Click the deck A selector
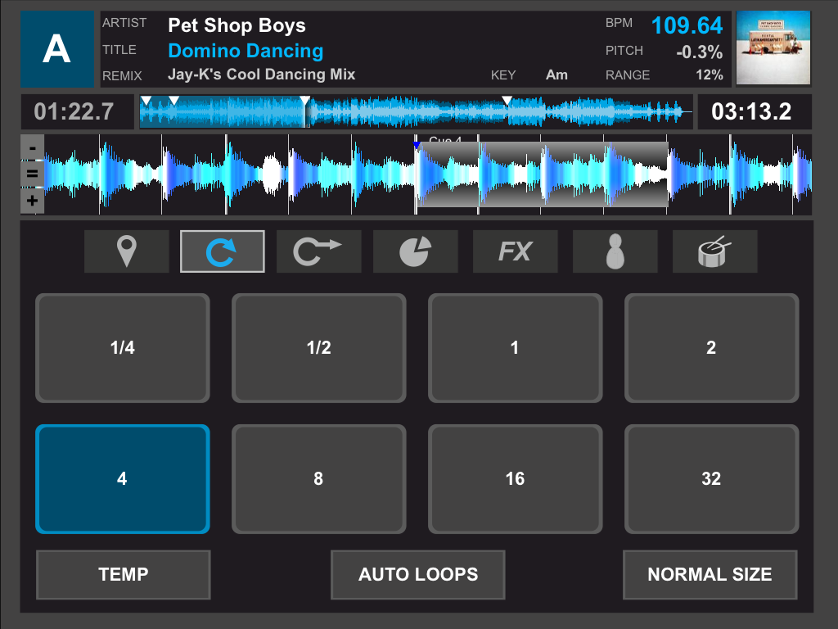Viewport: 838px width, 629px height. pyautogui.click(x=57, y=49)
